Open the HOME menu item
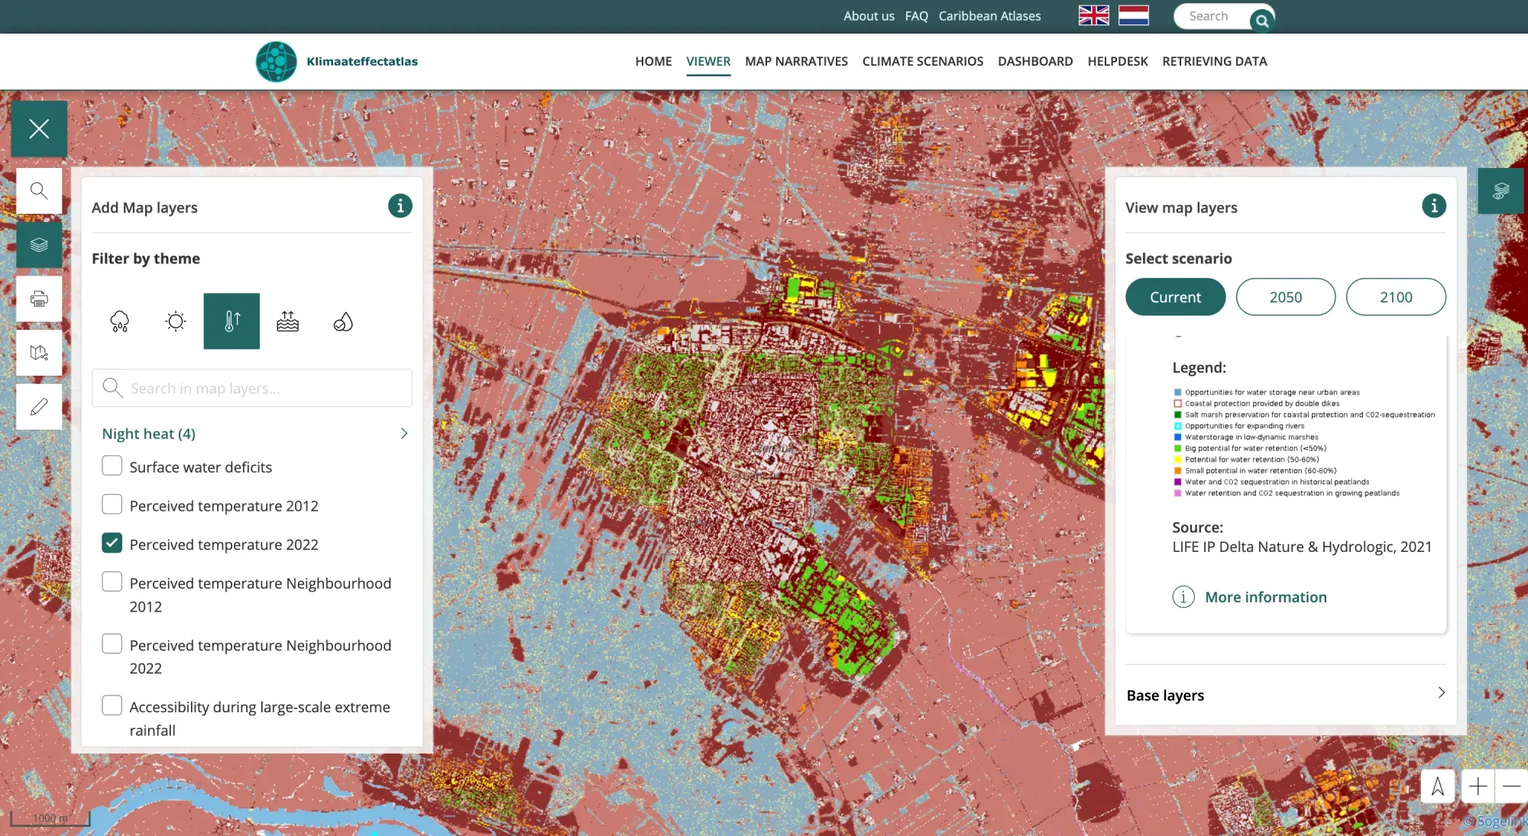This screenshot has width=1528, height=836. [653, 61]
